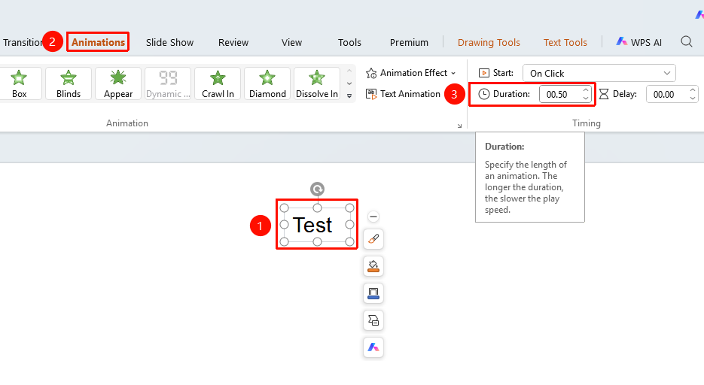Screen dimensions: 704x385
Task: Click the format painter brush icon
Action: pyautogui.click(x=373, y=239)
